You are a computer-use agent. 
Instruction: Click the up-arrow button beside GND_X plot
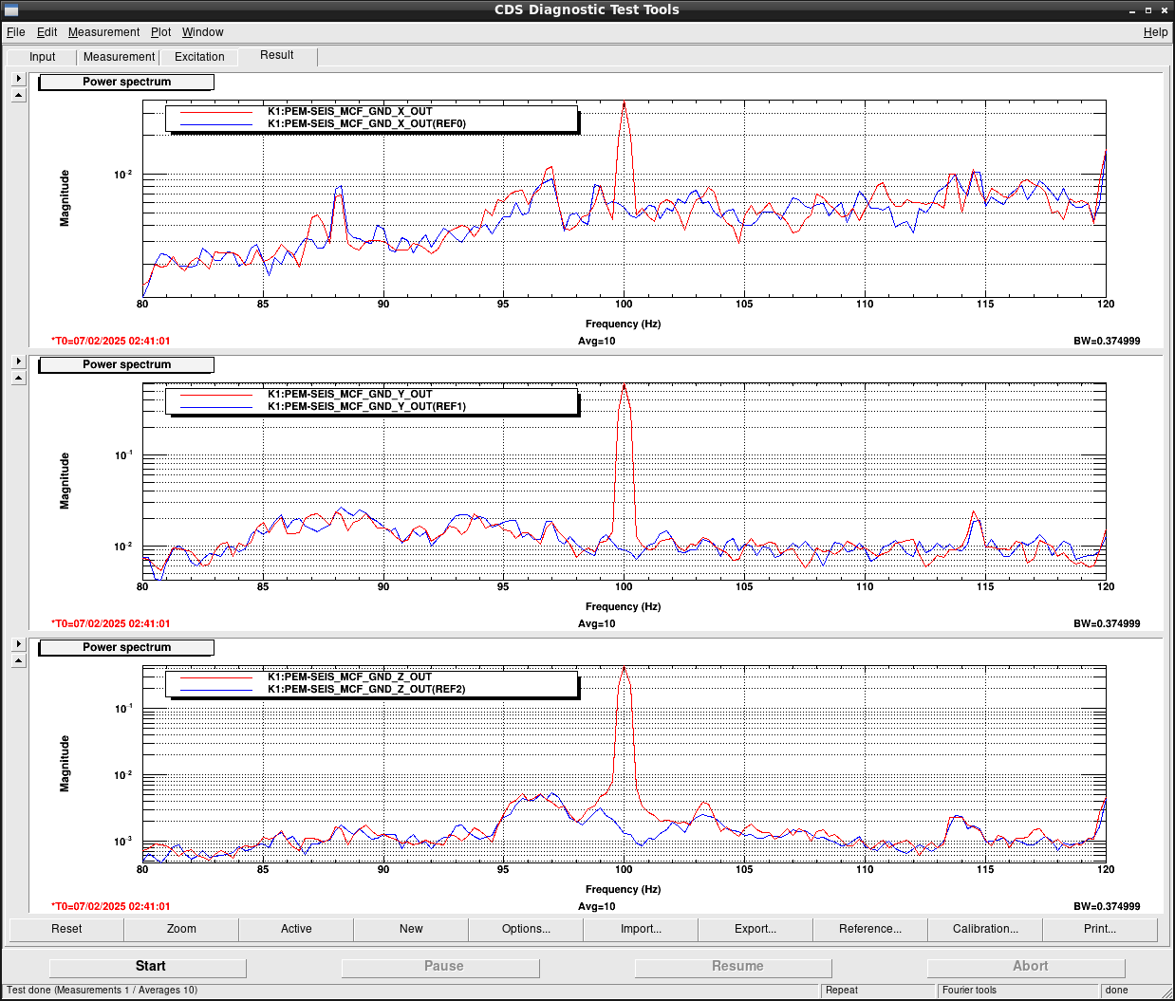tap(18, 95)
